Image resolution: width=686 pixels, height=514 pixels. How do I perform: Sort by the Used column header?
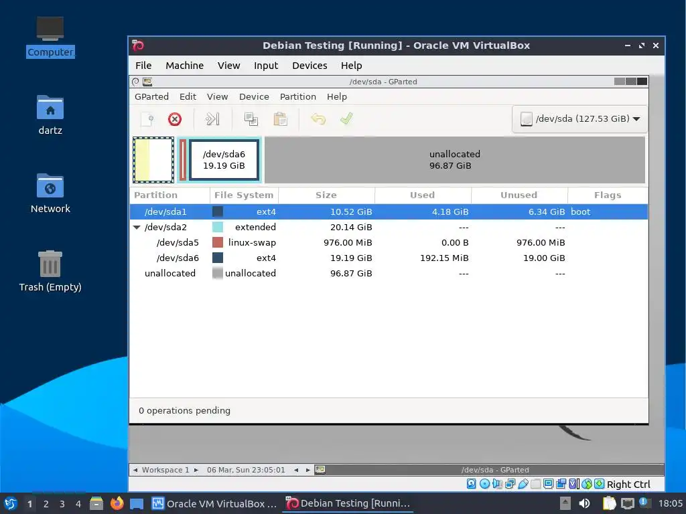(423, 195)
